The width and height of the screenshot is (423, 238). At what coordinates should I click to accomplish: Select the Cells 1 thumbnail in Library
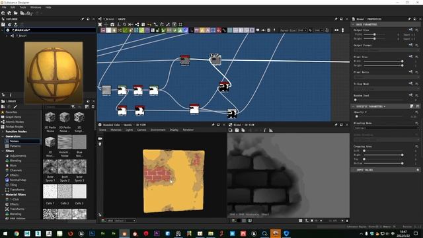(50, 191)
